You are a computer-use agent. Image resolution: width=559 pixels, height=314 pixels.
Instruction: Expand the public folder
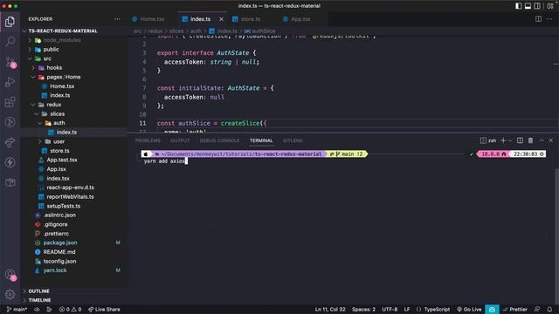(x=51, y=50)
